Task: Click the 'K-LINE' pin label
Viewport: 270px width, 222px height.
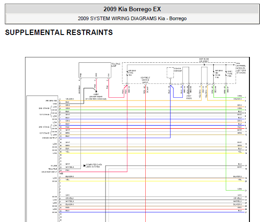Action: tap(54, 165)
